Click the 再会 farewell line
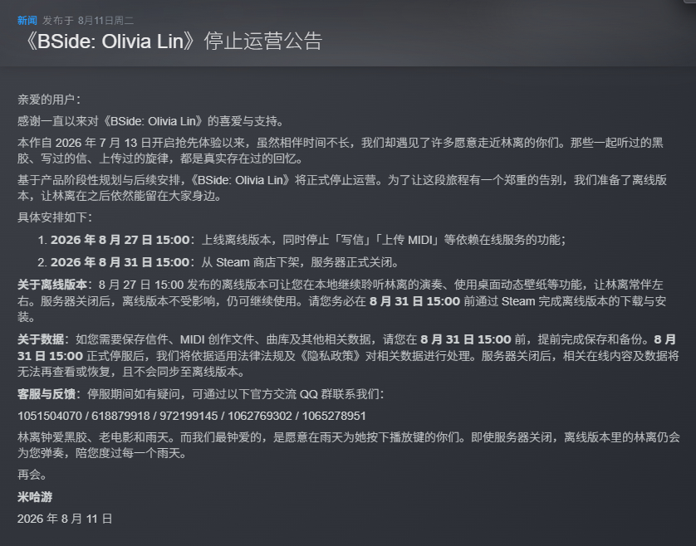 [32, 475]
